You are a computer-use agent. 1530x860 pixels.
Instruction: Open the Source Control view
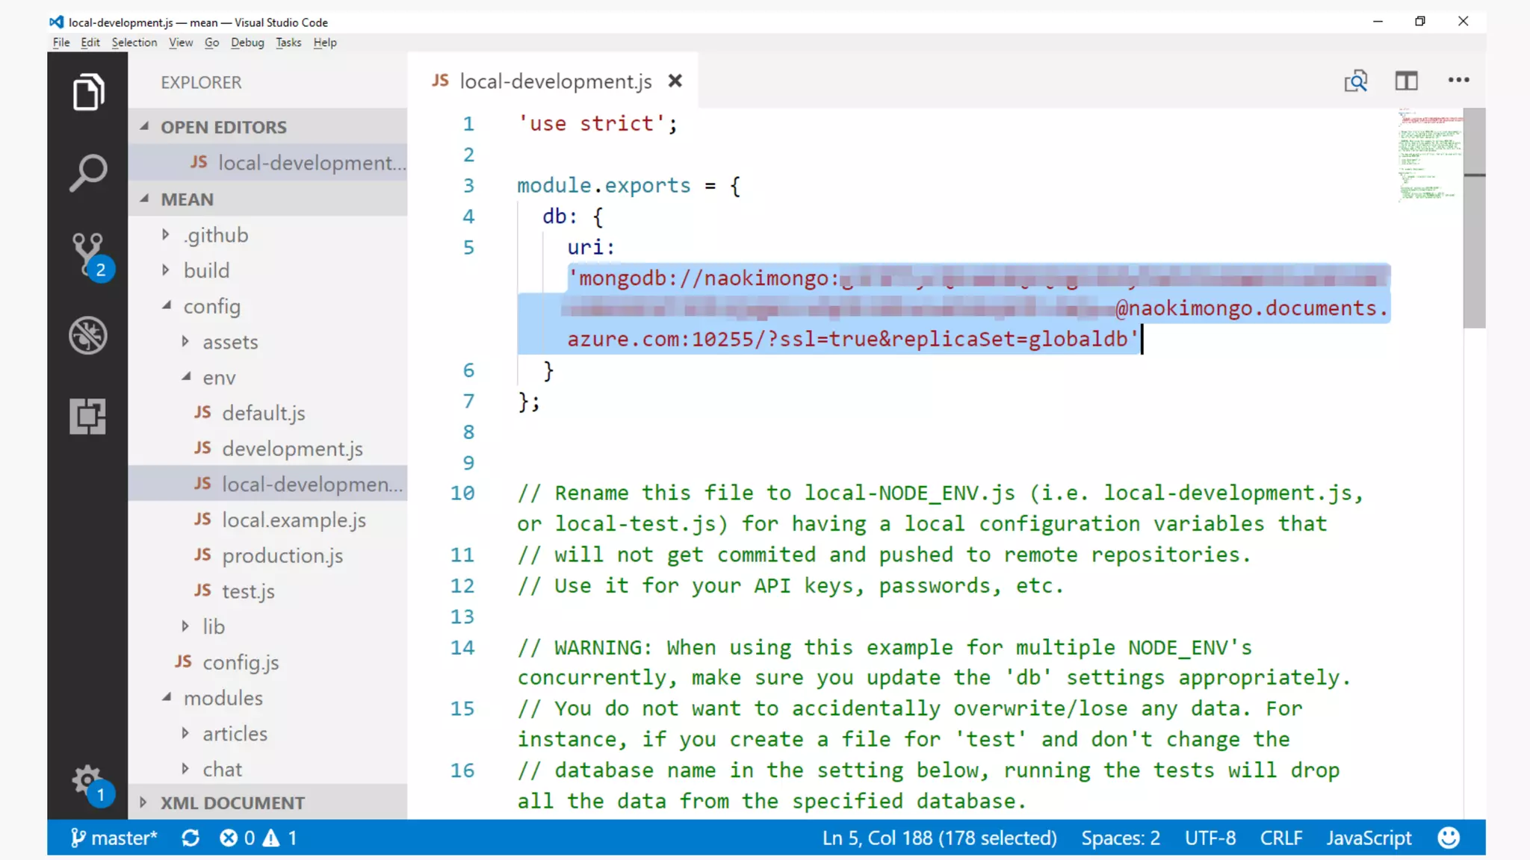88,254
